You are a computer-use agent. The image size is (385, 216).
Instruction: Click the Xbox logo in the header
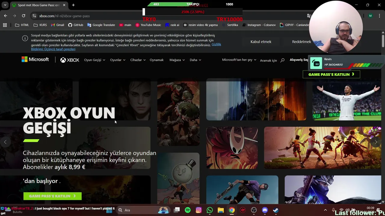pos(69,60)
